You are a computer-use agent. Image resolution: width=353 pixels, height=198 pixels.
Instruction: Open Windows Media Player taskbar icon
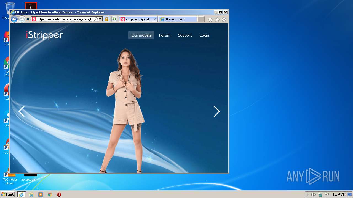pos(41,194)
